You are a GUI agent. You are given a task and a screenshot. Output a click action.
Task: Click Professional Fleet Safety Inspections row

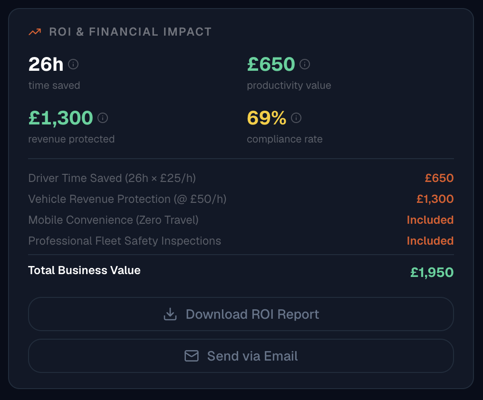(241, 241)
